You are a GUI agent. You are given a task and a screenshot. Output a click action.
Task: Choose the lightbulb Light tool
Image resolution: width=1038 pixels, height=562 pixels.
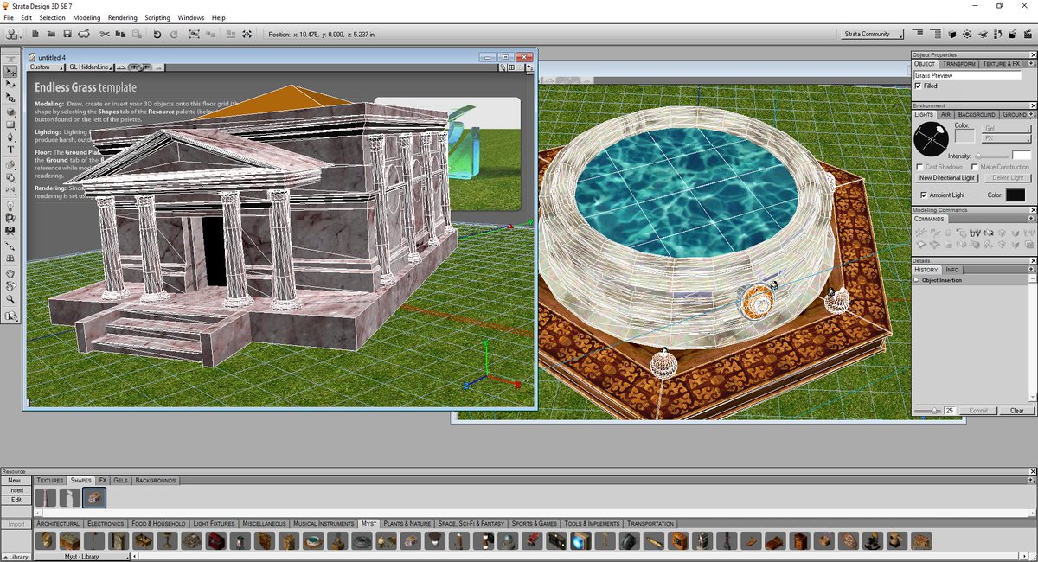pyautogui.click(x=10, y=205)
